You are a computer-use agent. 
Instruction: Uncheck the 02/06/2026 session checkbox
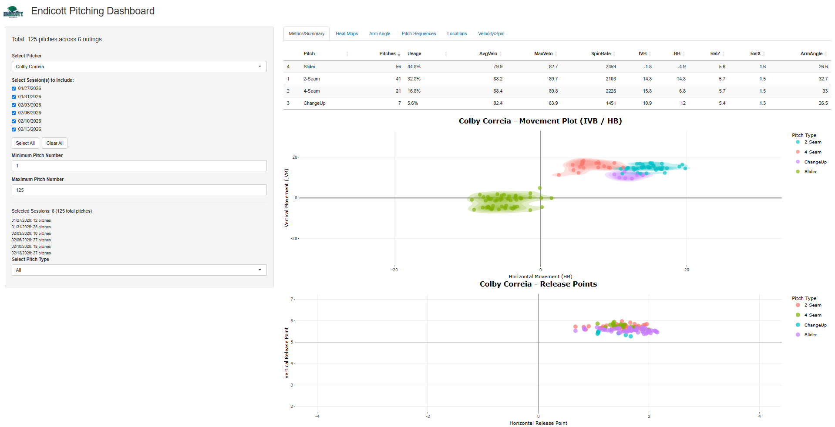(13, 113)
